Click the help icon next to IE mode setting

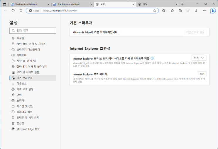click(152, 58)
